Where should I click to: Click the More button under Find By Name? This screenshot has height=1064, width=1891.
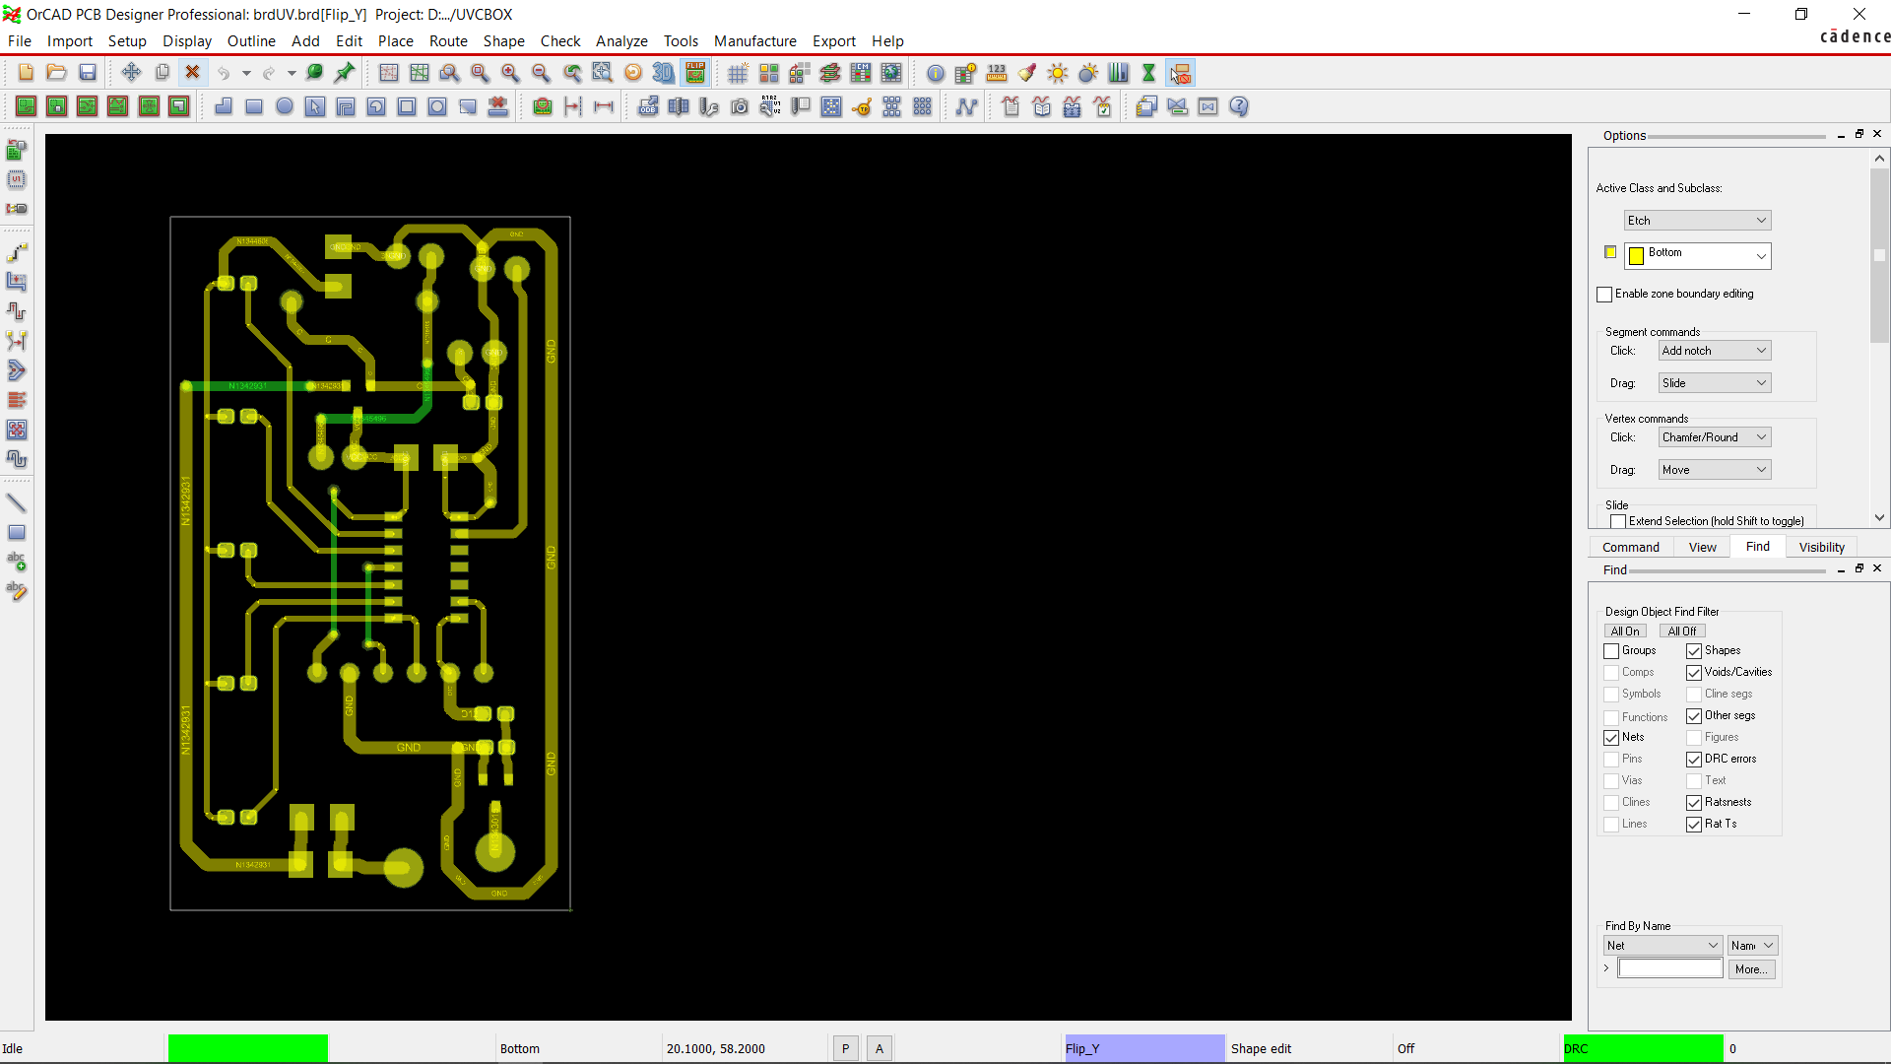point(1750,968)
